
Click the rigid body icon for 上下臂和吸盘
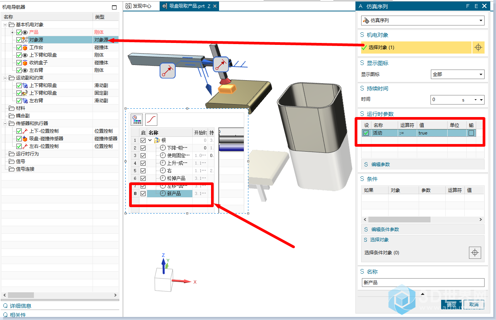pyautogui.click(x=25, y=55)
